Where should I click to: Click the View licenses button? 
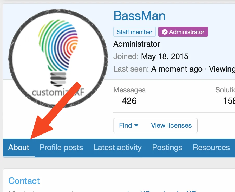click(171, 126)
